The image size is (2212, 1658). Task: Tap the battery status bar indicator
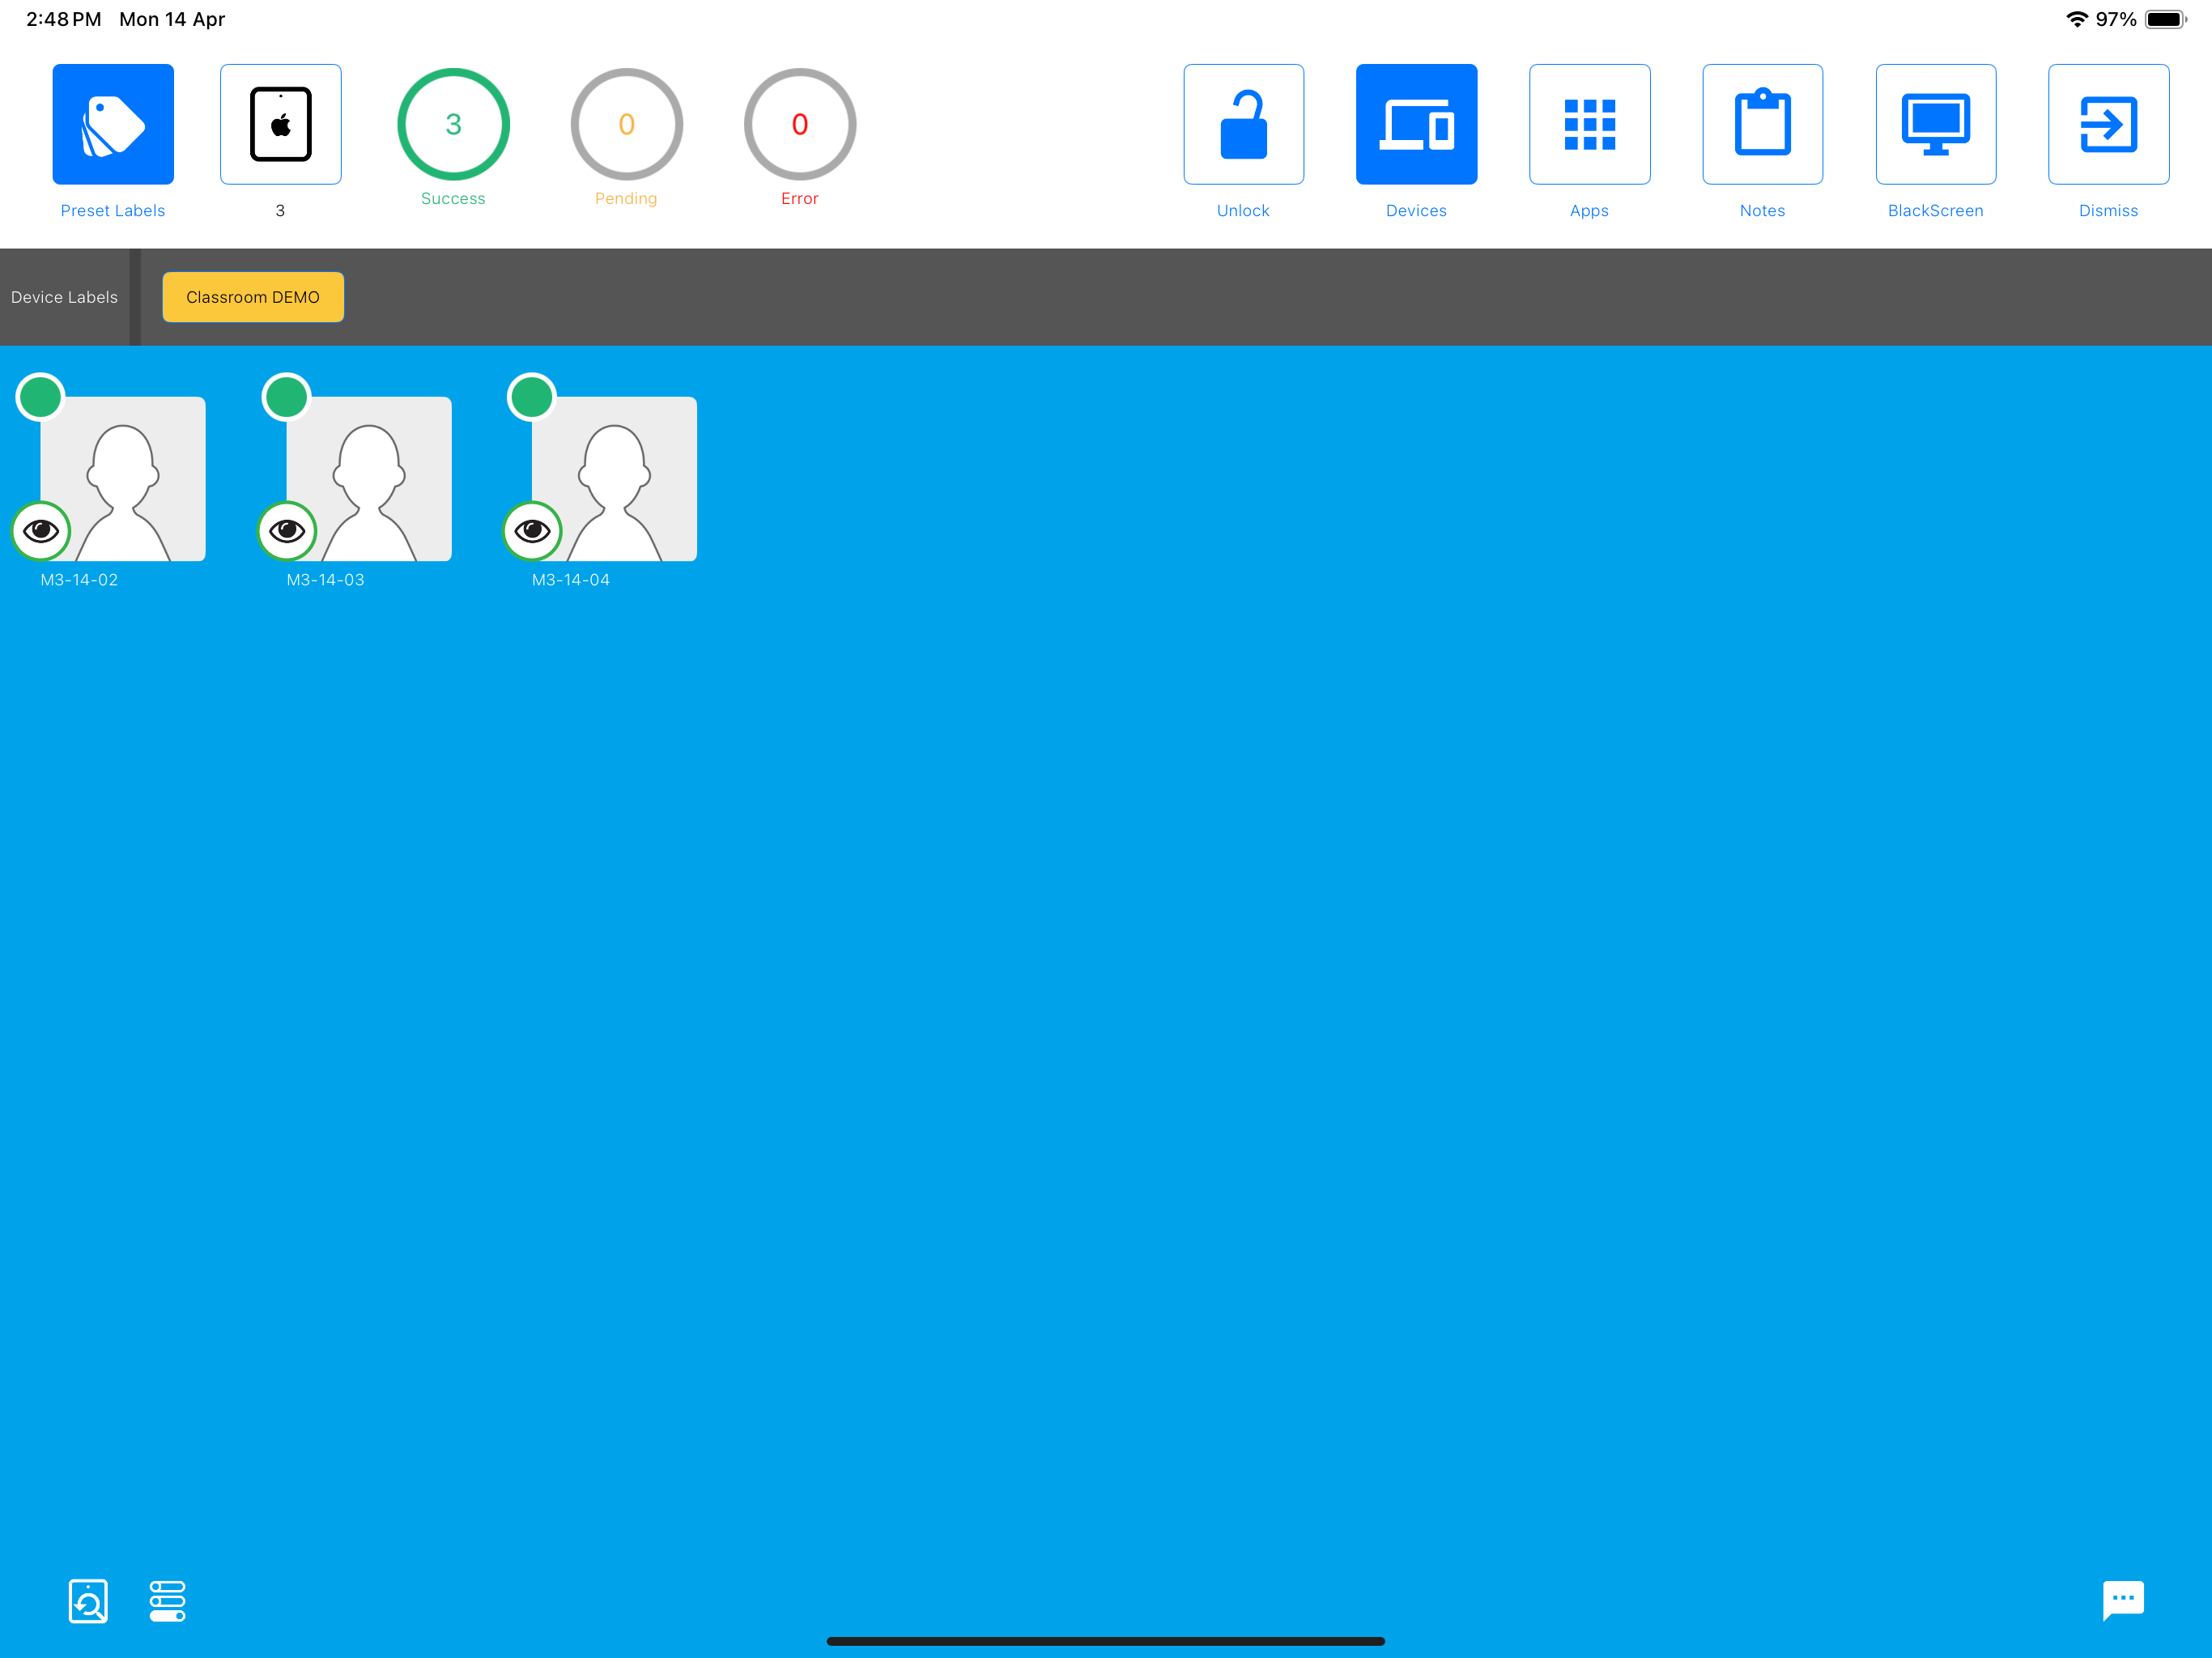[2165, 19]
